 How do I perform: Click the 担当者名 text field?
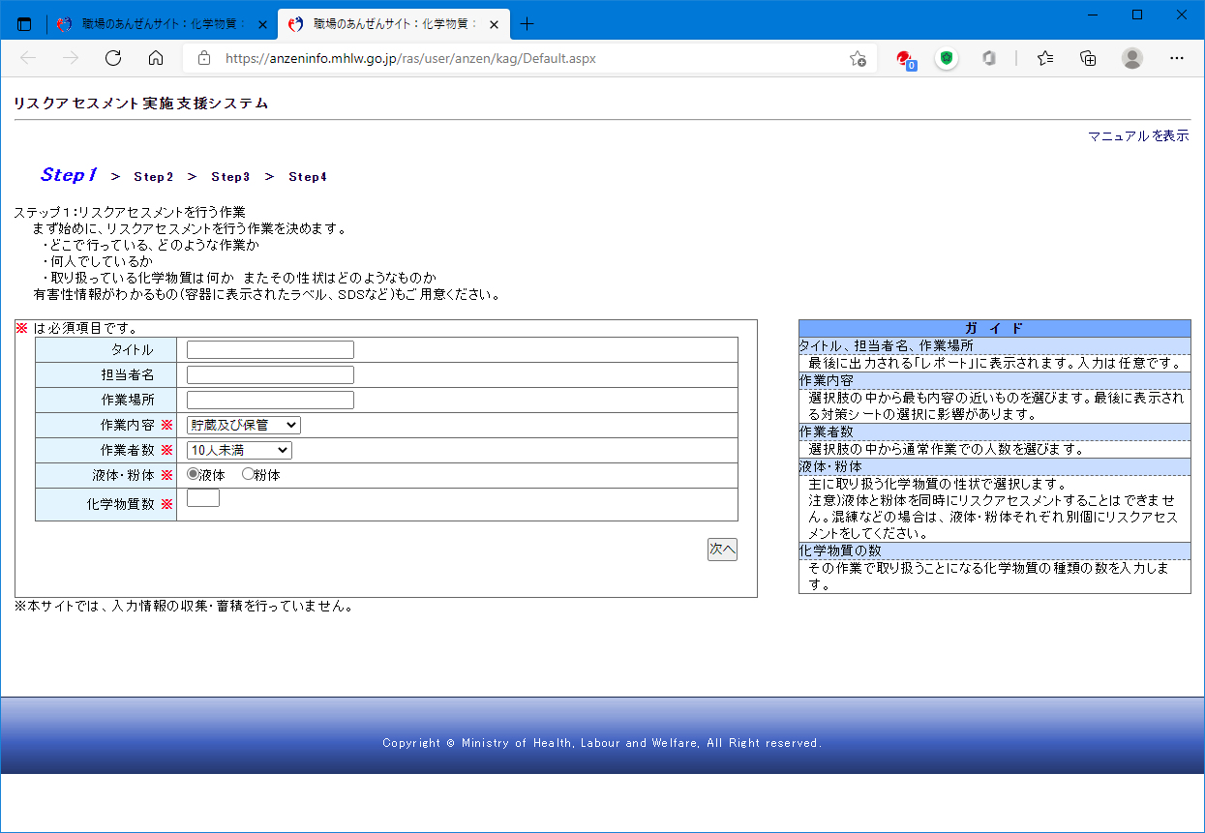tap(270, 375)
